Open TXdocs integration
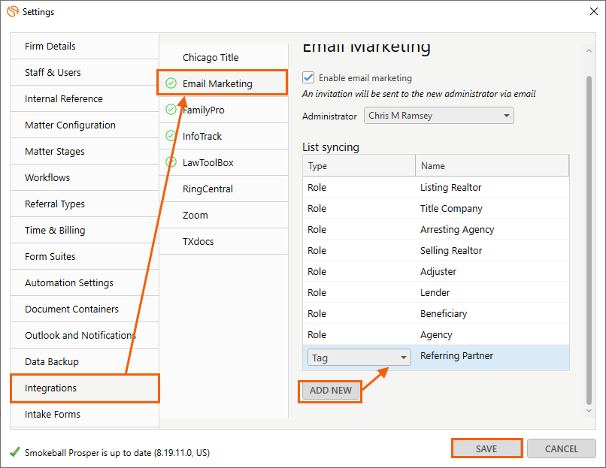Screen dimensions: 606x468 pyautogui.click(x=224, y=241)
